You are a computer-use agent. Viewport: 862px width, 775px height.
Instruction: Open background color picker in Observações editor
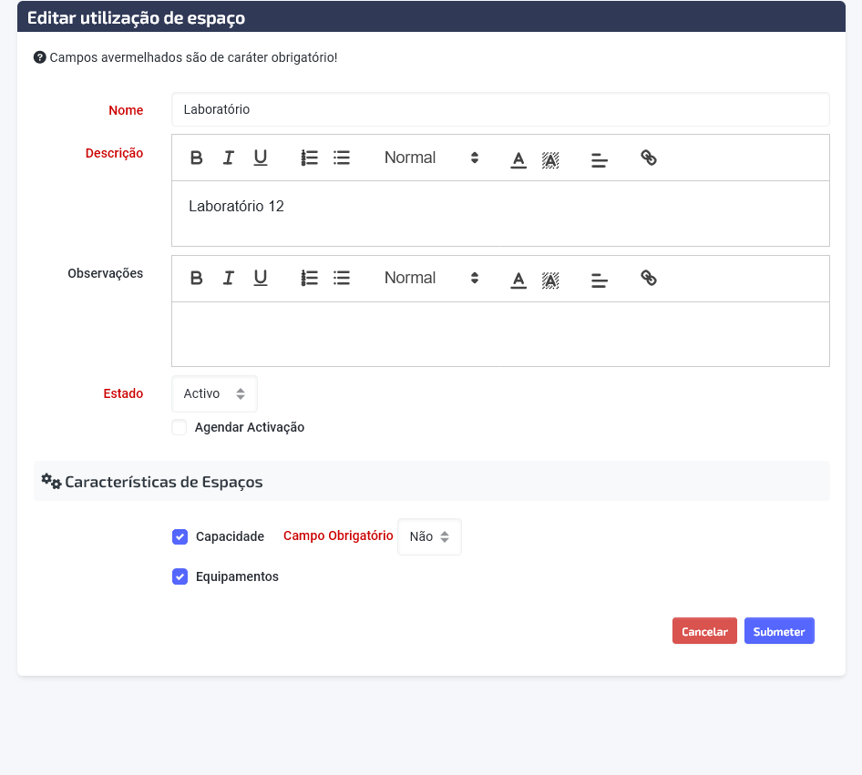click(550, 280)
